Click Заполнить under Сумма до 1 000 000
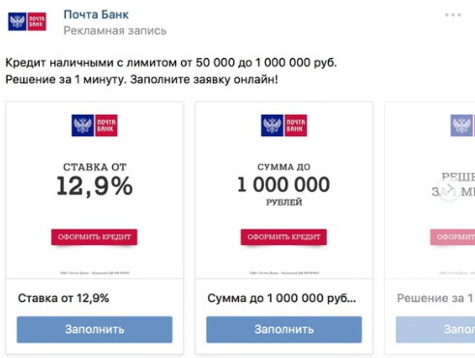The height and width of the screenshot is (358, 475). (284, 329)
